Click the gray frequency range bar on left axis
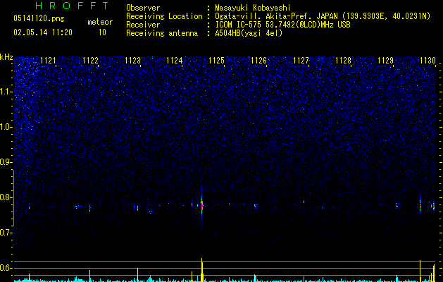Screen dimensions: 443x282 (x=13, y=198)
